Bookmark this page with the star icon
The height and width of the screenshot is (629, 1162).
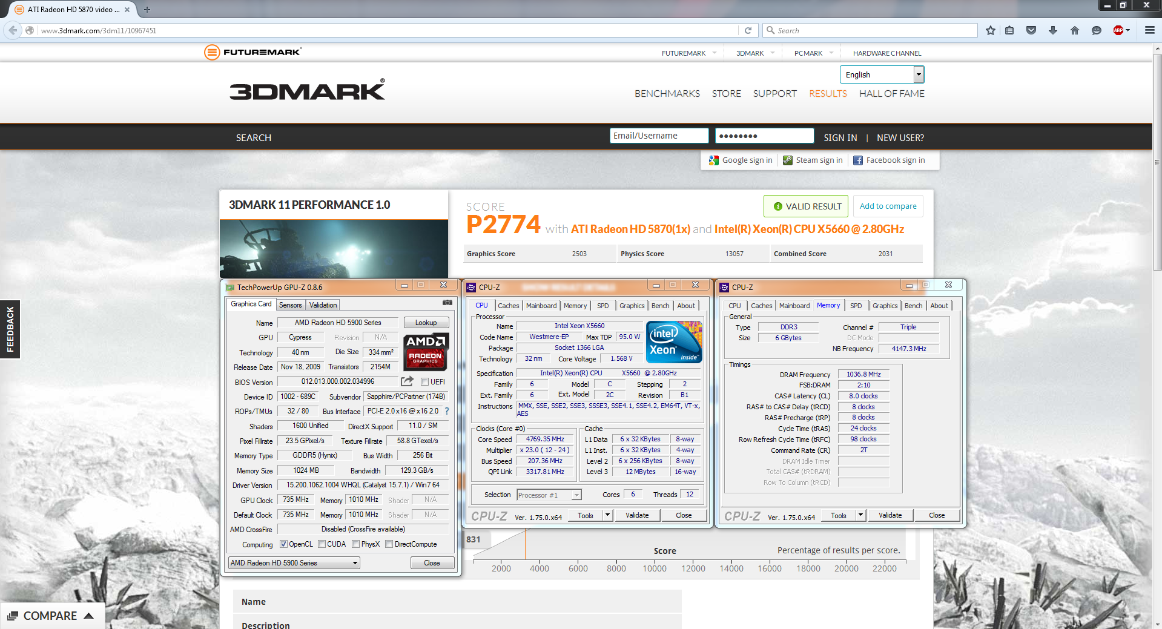tap(991, 30)
